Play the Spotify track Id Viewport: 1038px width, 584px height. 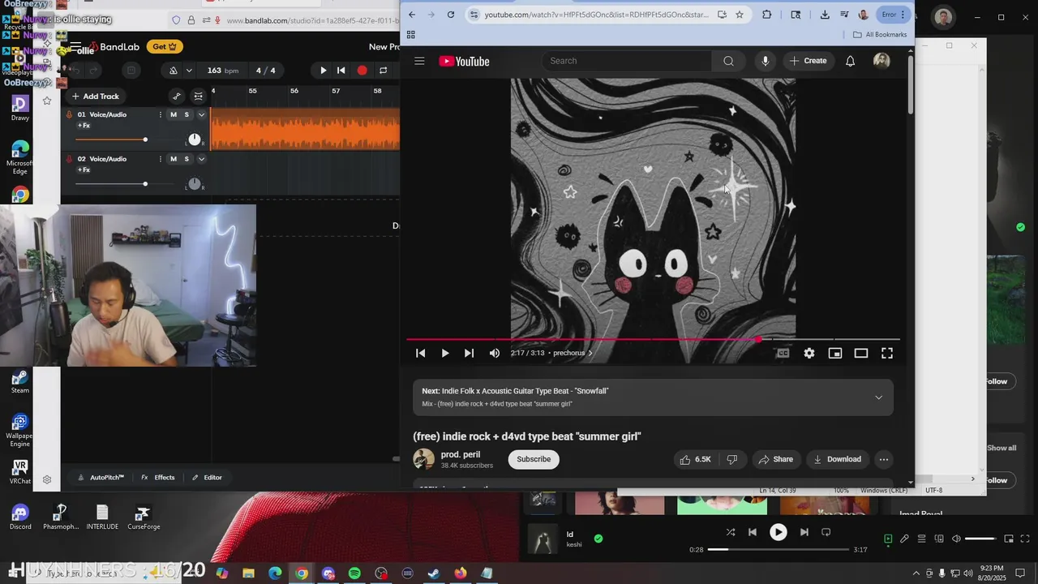pyautogui.click(x=778, y=532)
